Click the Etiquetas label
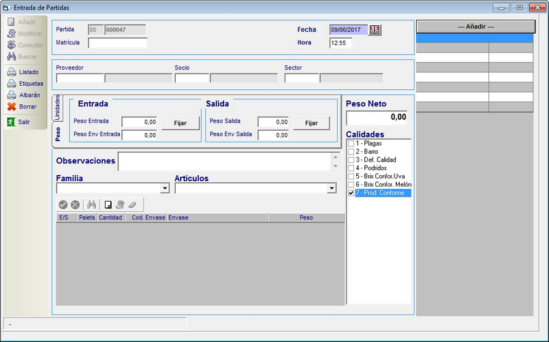The width and height of the screenshot is (549, 342). [x=31, y=84]
